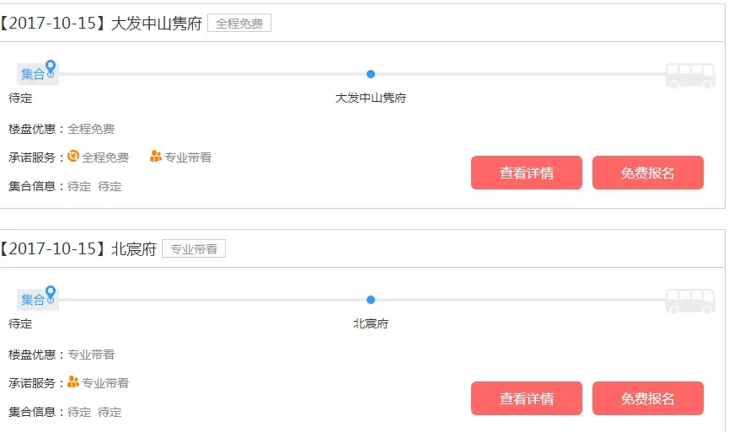Click the 专业带看 tag beside 北宸府 title

coord(194,249)
